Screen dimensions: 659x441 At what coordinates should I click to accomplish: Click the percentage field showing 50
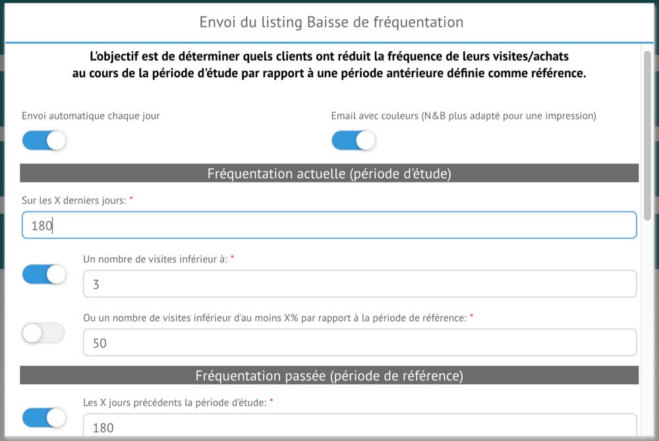pos(360,343)
